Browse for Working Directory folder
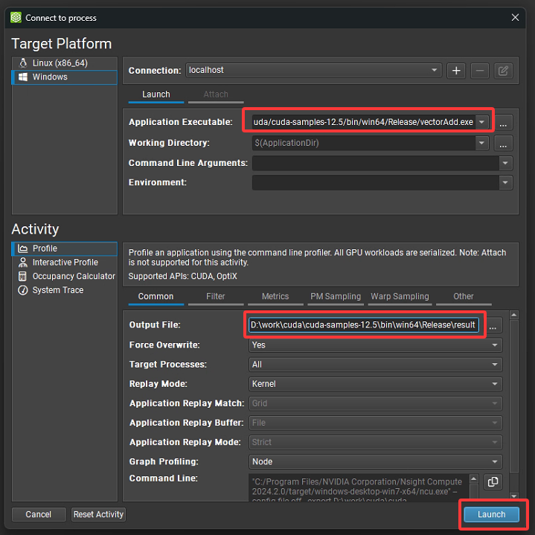Image resolution: width=535 pixels, height=535 pixels. (x=504, y=143)
